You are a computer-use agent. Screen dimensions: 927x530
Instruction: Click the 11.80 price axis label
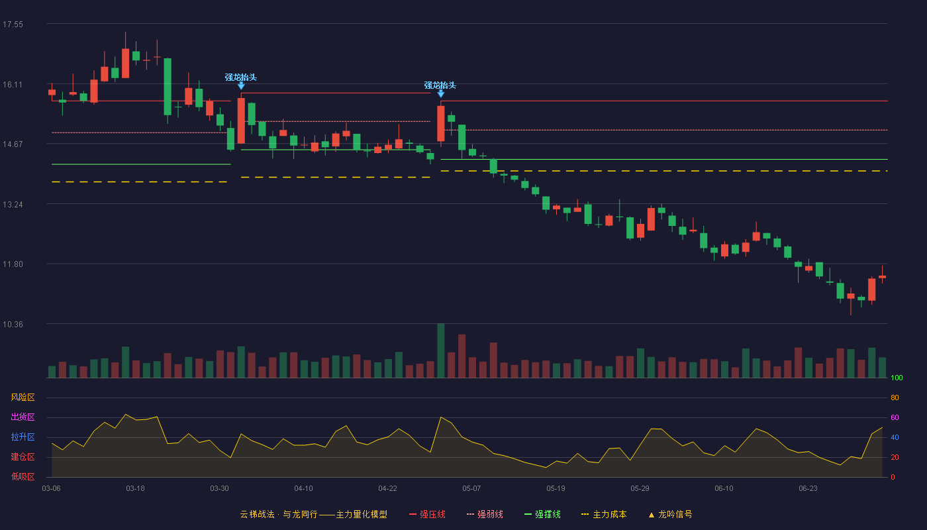pos(13,264)
